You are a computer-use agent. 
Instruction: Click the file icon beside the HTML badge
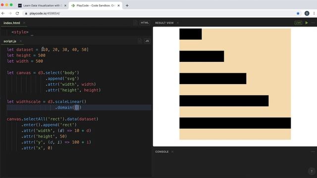pyautogui.click(x=135, y=23)
